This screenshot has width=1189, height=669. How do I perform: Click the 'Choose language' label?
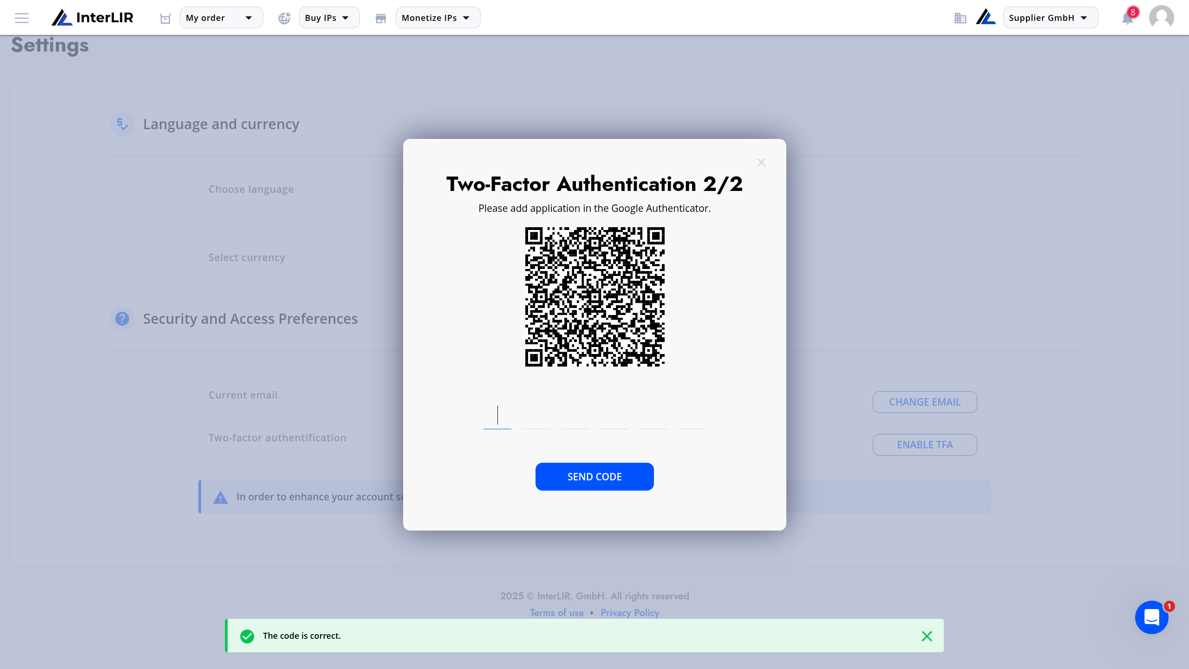[x=251, y=189]
